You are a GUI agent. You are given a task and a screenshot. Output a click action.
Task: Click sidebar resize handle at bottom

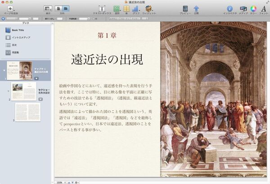pyautogui.click(x=52, y=183)
